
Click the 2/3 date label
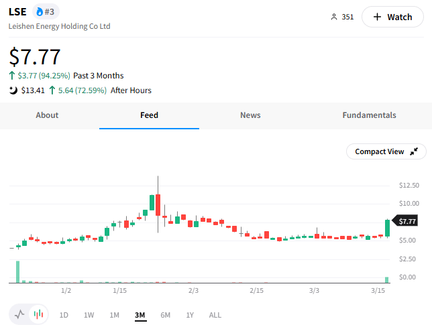tap(193, 290)
